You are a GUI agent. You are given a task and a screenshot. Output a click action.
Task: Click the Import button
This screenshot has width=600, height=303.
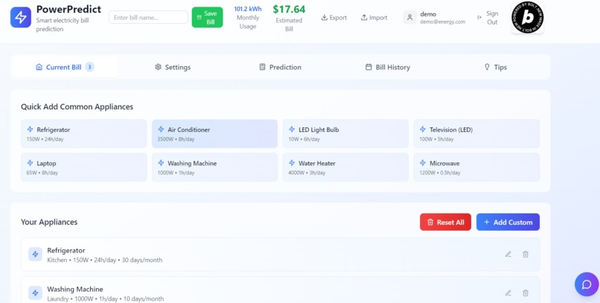tap(374, 18)
